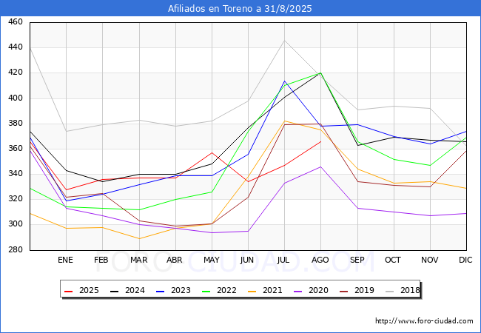The width and height of the screenshot is (481, 333).
Task: Click the green 2022 legend color swatch
Action: [206, 291]
